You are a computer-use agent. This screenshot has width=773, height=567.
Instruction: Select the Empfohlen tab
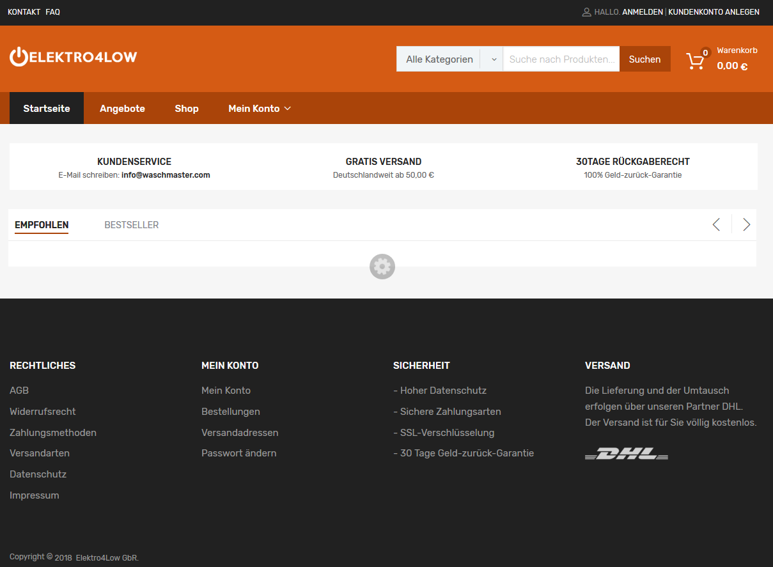click(42, 225)
